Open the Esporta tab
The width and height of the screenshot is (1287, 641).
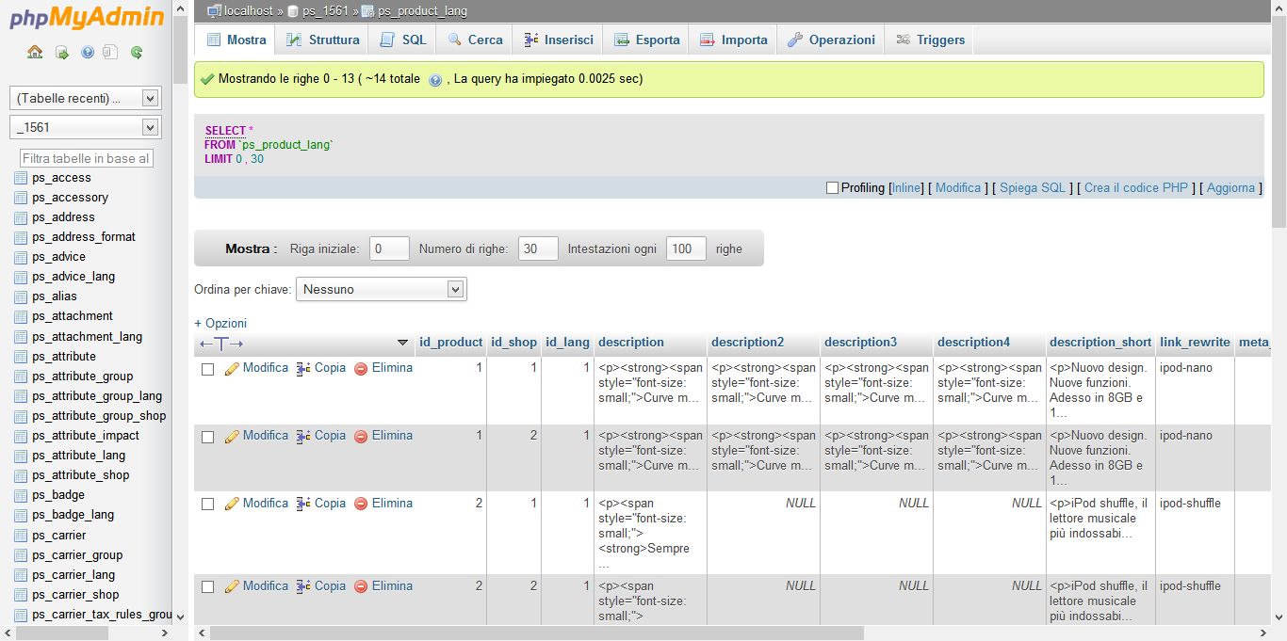646,40
